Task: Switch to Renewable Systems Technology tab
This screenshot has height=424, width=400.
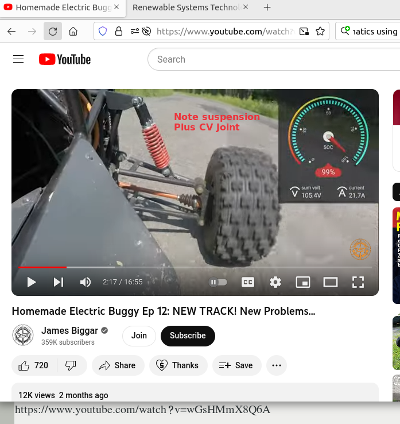Action: [186, 7]
